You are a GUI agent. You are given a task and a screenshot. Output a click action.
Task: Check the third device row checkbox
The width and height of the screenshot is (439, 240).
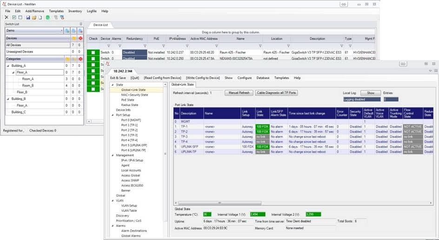tap(93, 65)
